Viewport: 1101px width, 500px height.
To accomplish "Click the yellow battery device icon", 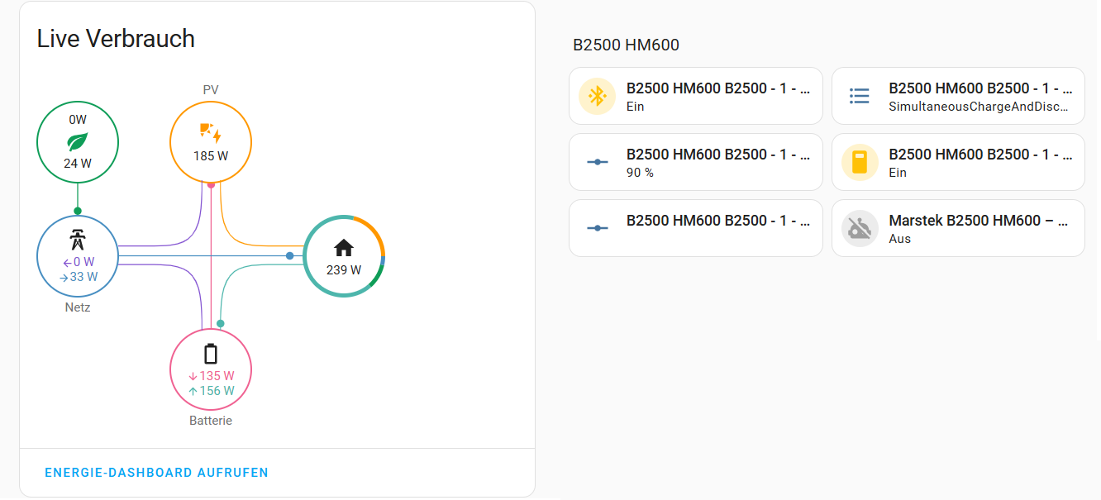I will pyautogui.click(x=859, y=162).
